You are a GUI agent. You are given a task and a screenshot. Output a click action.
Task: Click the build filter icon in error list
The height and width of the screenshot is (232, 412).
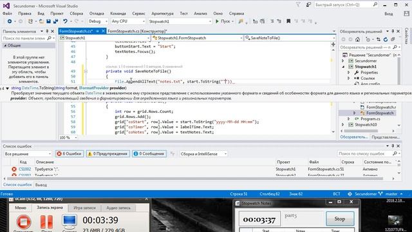(173, 154)
